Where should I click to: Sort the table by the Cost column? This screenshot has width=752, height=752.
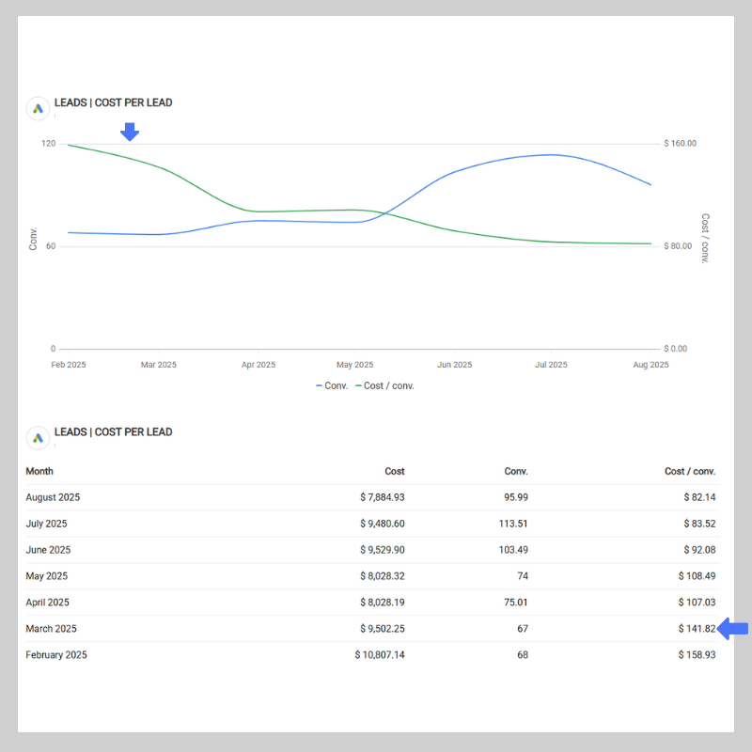point(395,471)
